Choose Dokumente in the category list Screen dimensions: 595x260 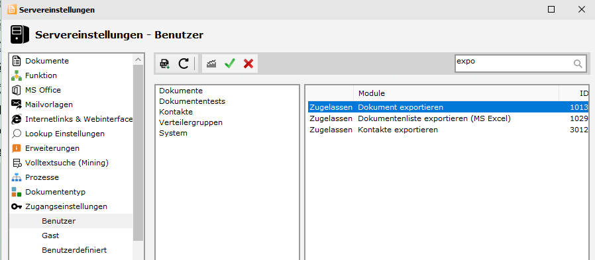(x=181, y=91)
